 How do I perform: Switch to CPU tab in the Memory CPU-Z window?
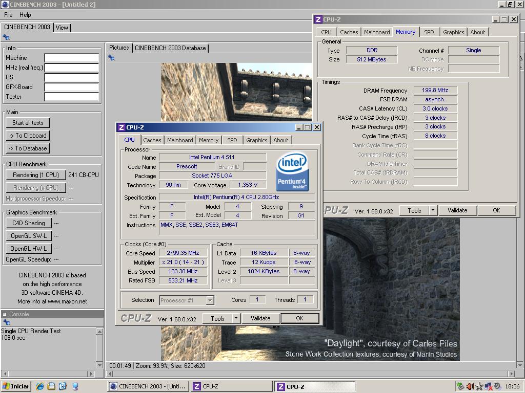pyautogui.click(x=326, y=32)
